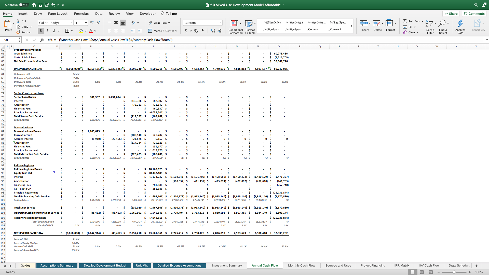489x275 pixels.
Task: Expand the cell styles gallery arrow
Action: 351,26
